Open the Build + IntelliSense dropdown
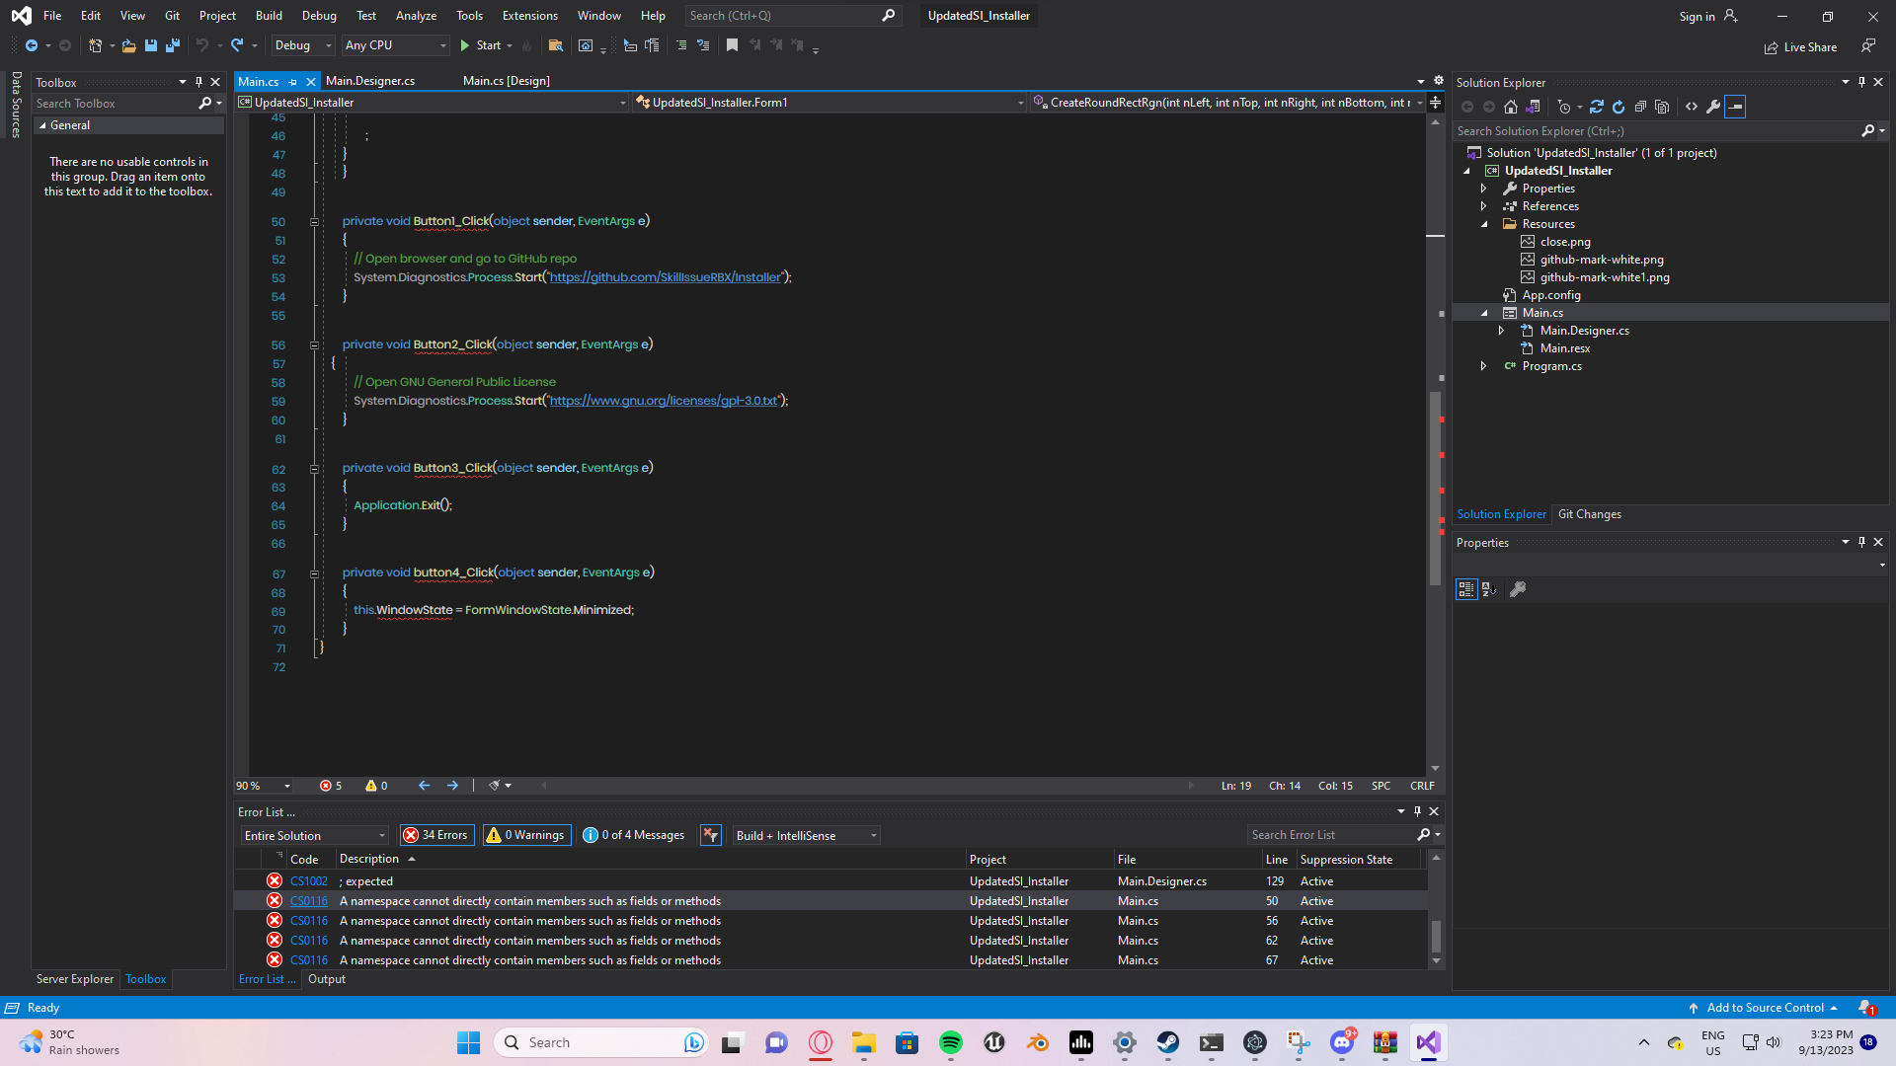 (x=806, y=835)
